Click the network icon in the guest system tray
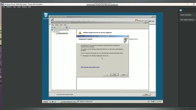Viewport: 196px width, 110px height. click(x=152, y=102)
